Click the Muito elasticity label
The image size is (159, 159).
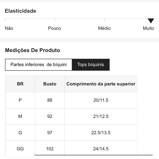[x=148, y=28]
